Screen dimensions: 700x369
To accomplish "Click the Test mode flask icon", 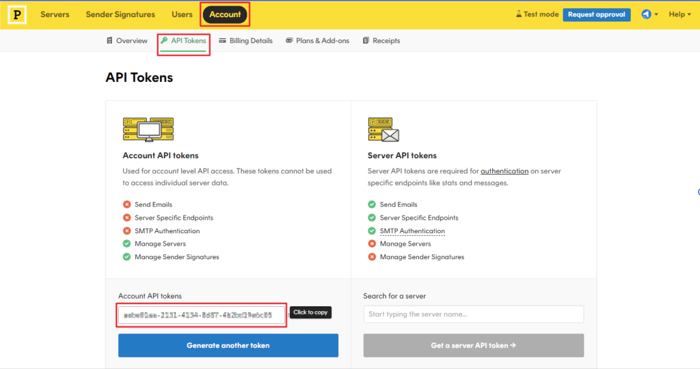I will pyautogui.click(x=519, y=14).
